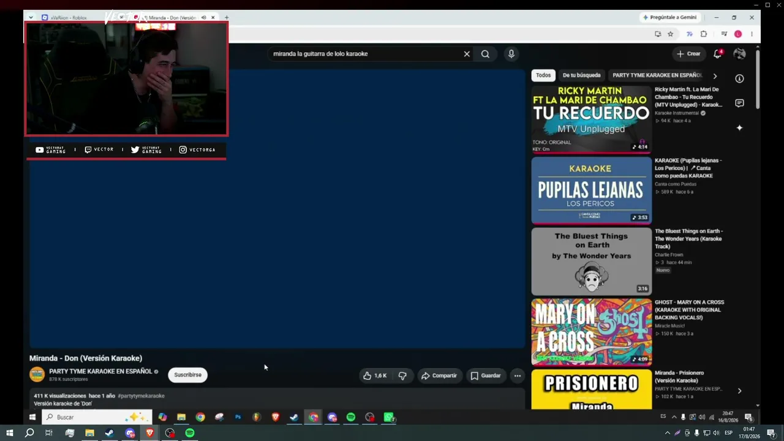This screenshot has width=784, height=441.
Task: Open the outer taskbar notification center
Action: [771, 433]
